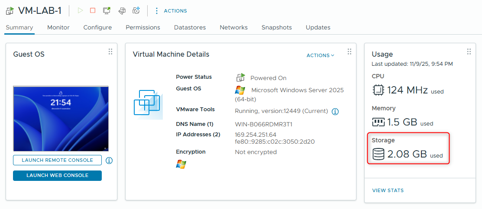Viewport: 482px width, 209px height.
Task: Click the Memory module icon
Action: coord(378,122)
